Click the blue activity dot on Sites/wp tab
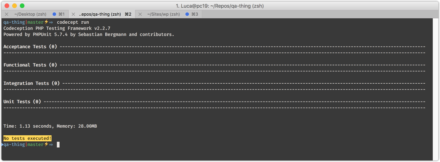Image resolution: width=440 pixels, height=162 pixels. [187, 14]
